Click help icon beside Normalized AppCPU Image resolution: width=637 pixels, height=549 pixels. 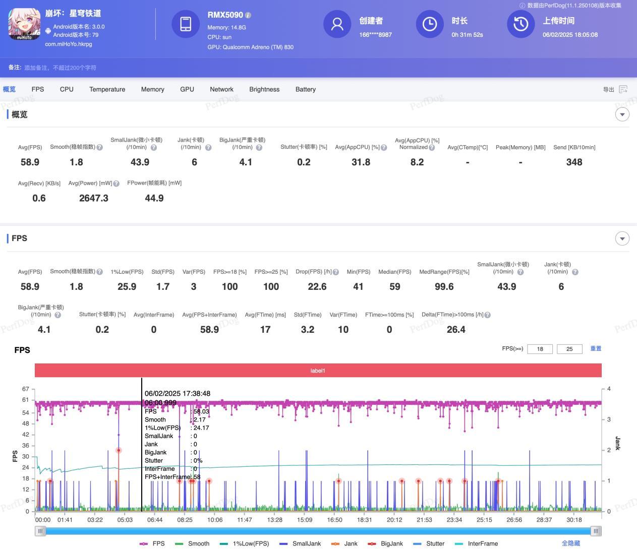[x=432, y=147]
